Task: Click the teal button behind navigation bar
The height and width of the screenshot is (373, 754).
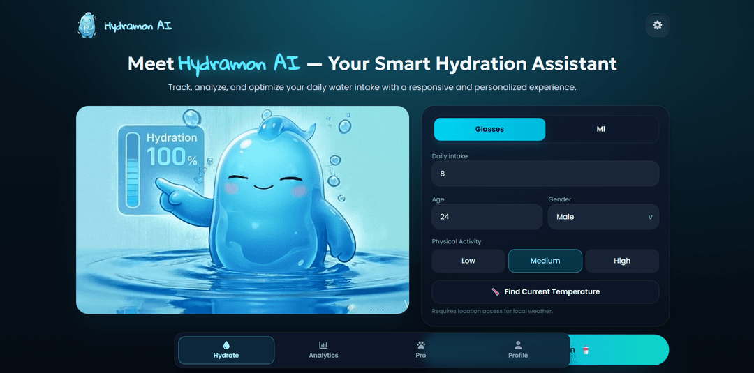Action: 621,350
